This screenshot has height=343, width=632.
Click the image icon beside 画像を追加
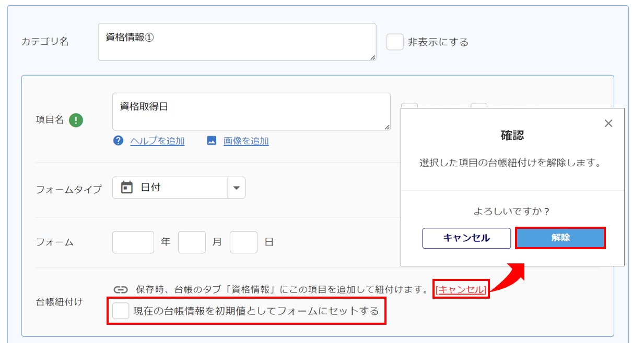point(212,141)
